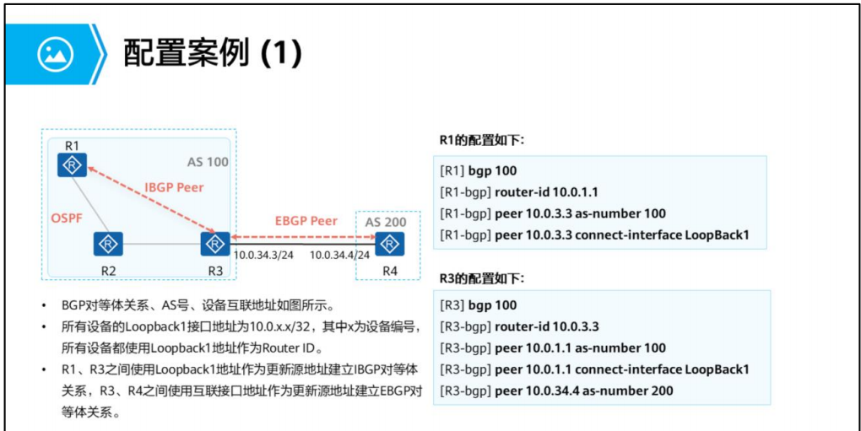Click R1 line peer 10.0.3.3 connect-interface LoopBack1
The width and height of the screenshot is (861, 431).
coord(594,234)
